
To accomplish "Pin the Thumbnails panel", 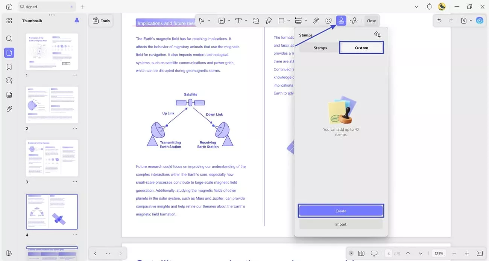I will pyautogui.click(x=77, y=21).
